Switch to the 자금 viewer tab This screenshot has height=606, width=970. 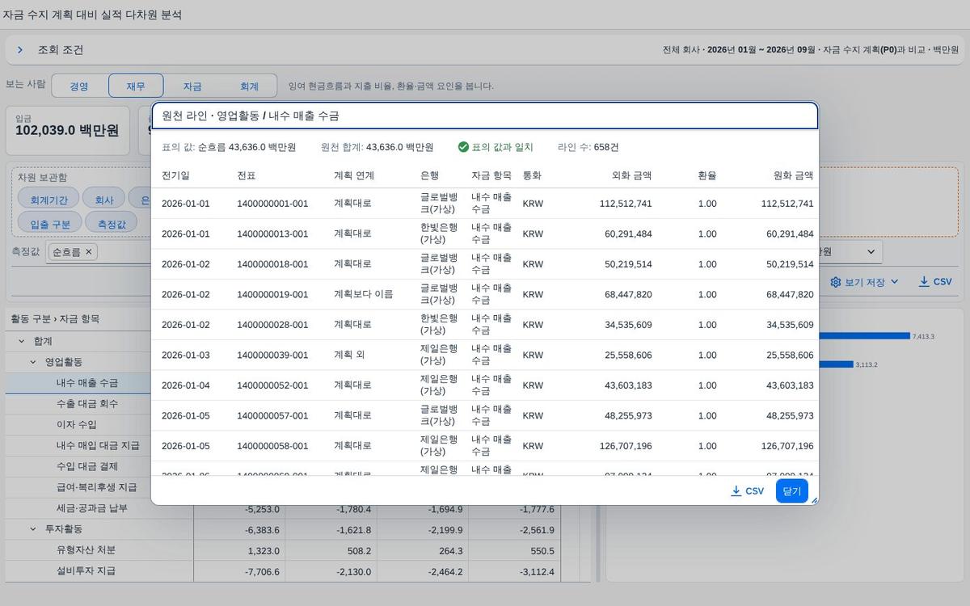[x=192, y=86]
